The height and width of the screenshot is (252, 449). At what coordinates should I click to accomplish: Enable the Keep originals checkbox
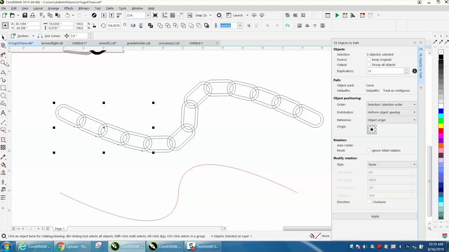point(369,59)
